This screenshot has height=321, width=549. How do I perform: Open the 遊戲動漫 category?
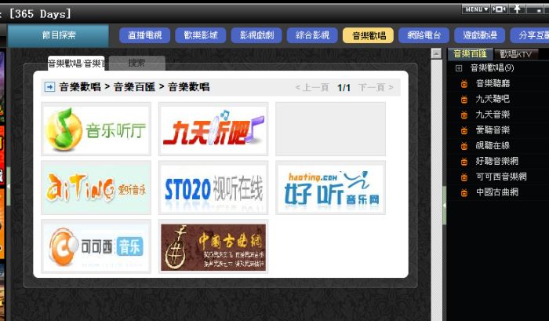click(x=480, y=35)
